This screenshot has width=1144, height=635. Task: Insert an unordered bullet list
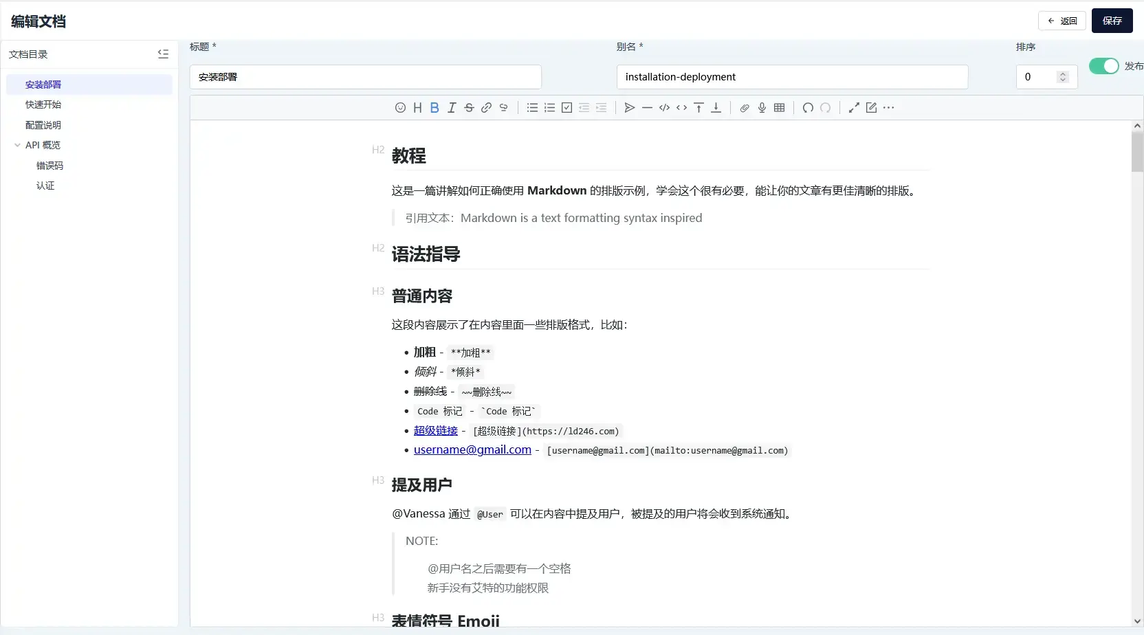pos(532,107)
